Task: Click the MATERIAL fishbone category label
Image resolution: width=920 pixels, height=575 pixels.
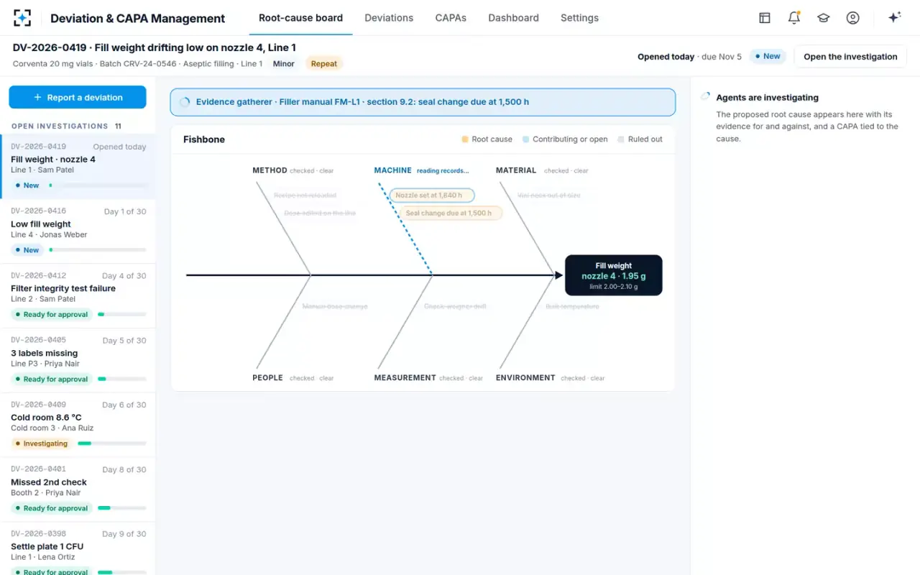Action: (x=516, y=170)
